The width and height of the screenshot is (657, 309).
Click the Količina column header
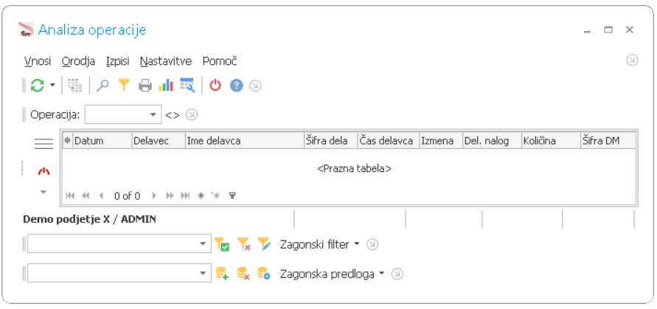tap(551, 141)
